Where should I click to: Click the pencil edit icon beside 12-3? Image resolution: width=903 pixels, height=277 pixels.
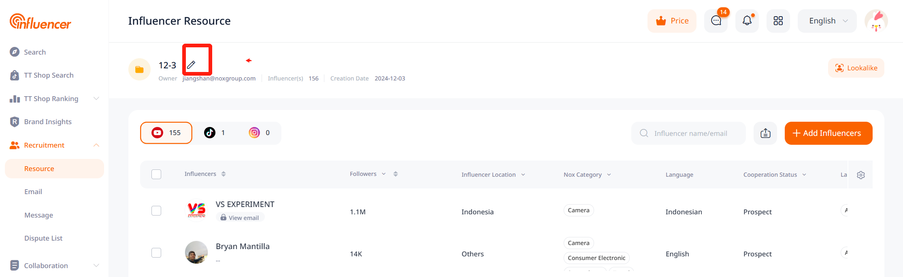[191, 65]
